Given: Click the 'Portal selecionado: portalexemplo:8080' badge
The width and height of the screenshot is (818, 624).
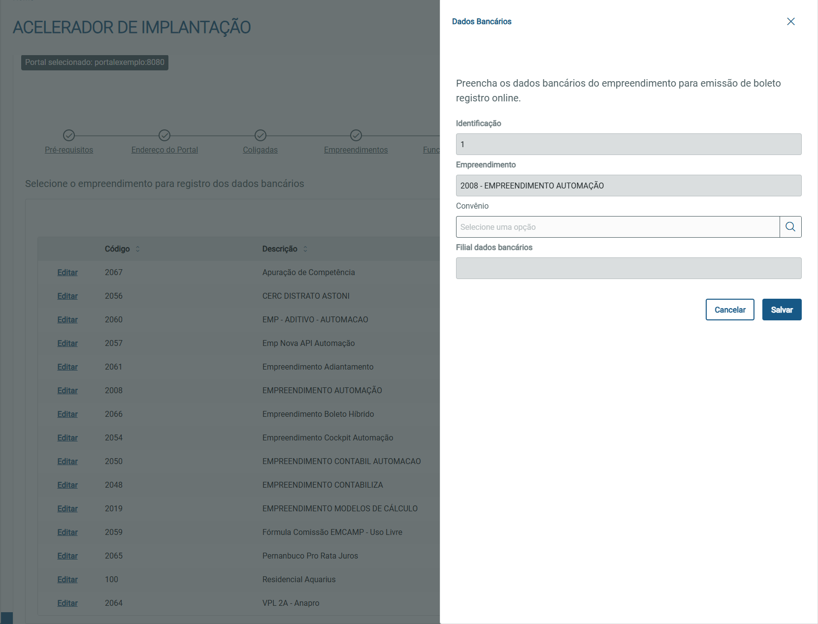Looking at the screenshot, I should [95, 62].
